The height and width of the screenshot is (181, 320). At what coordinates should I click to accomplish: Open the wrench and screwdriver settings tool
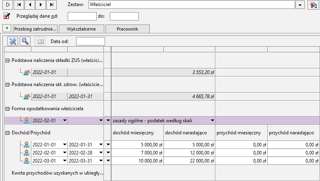[x=13, y=41]
